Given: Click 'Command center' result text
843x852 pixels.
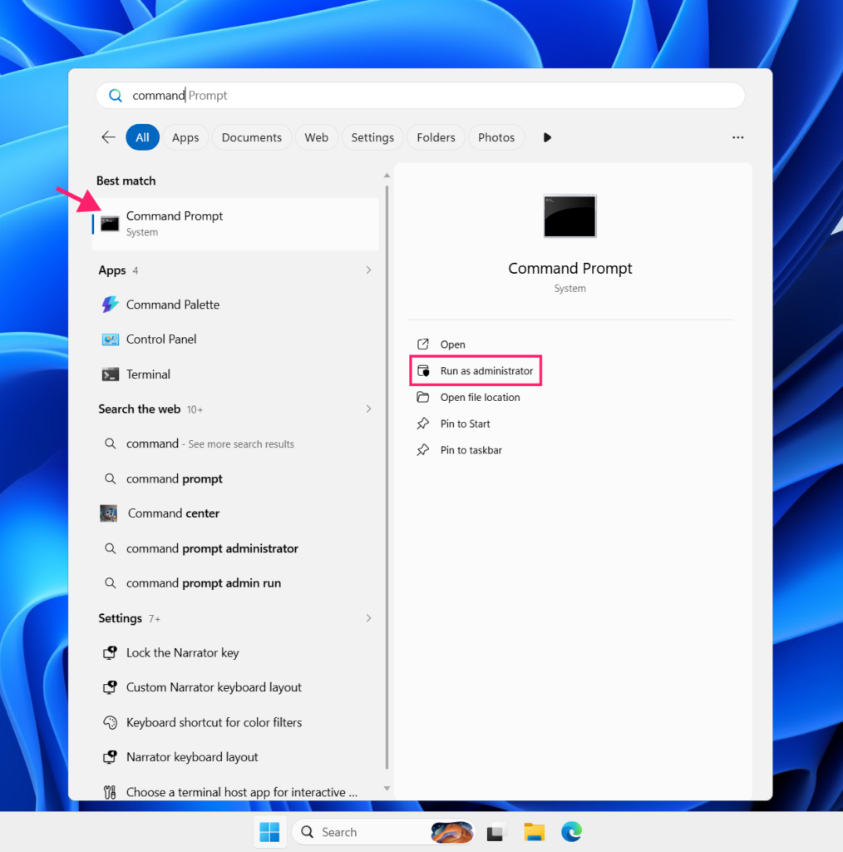Looking at the screenshot, I should (x=173, y=513).
